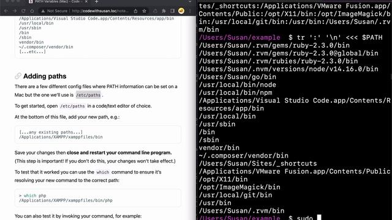
Task: Click ~/.composer/vendor/bin in webpage code block
Action: [46, 47]
